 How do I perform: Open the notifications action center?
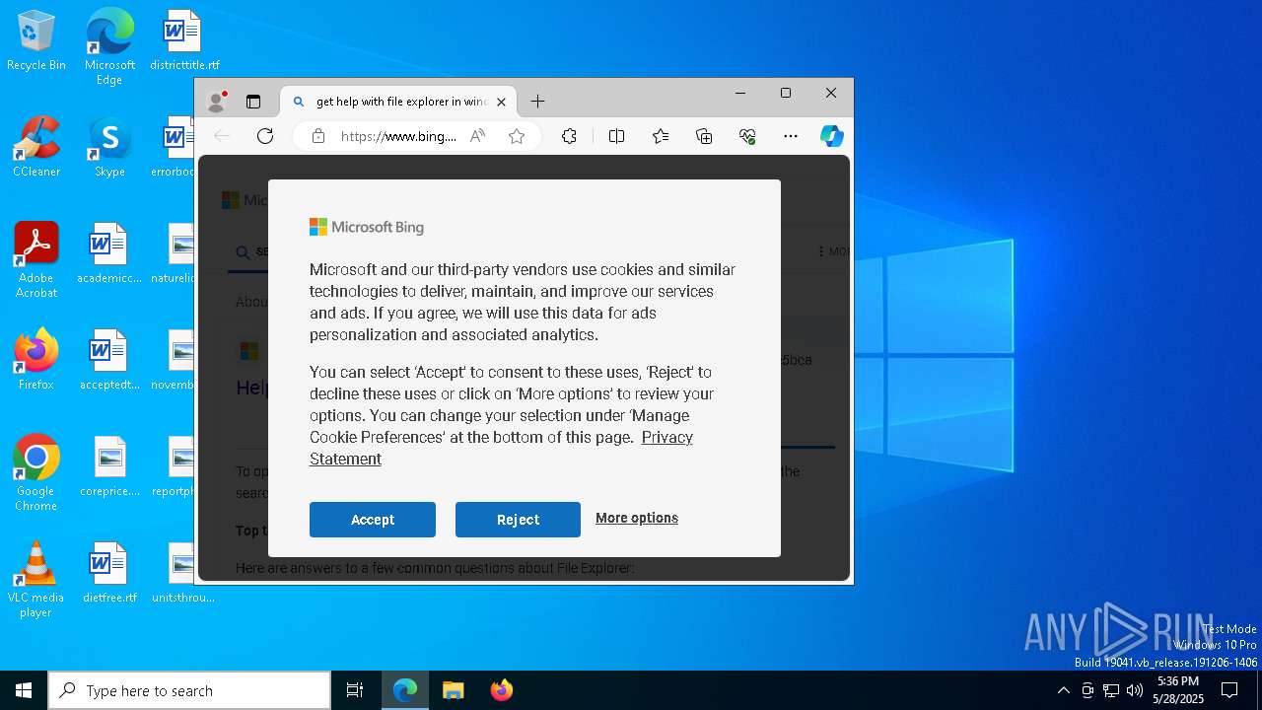(x=1229, y=690)
